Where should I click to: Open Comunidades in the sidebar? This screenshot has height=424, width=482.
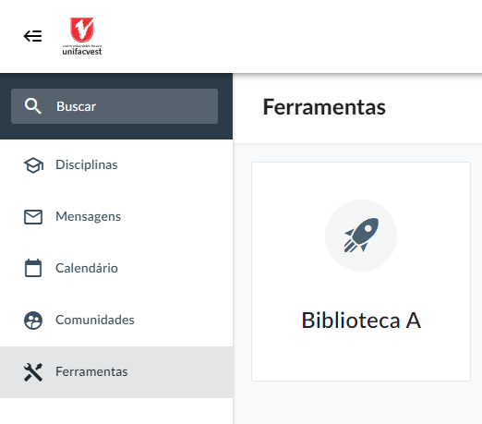point(116,321)
